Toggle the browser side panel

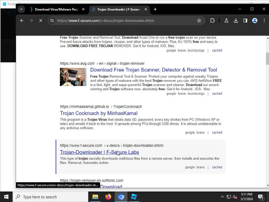(245, 21)
